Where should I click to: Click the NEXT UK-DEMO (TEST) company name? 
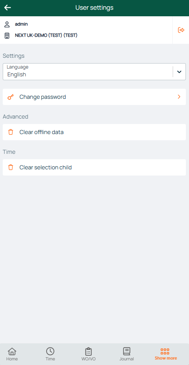click(46, 35)
